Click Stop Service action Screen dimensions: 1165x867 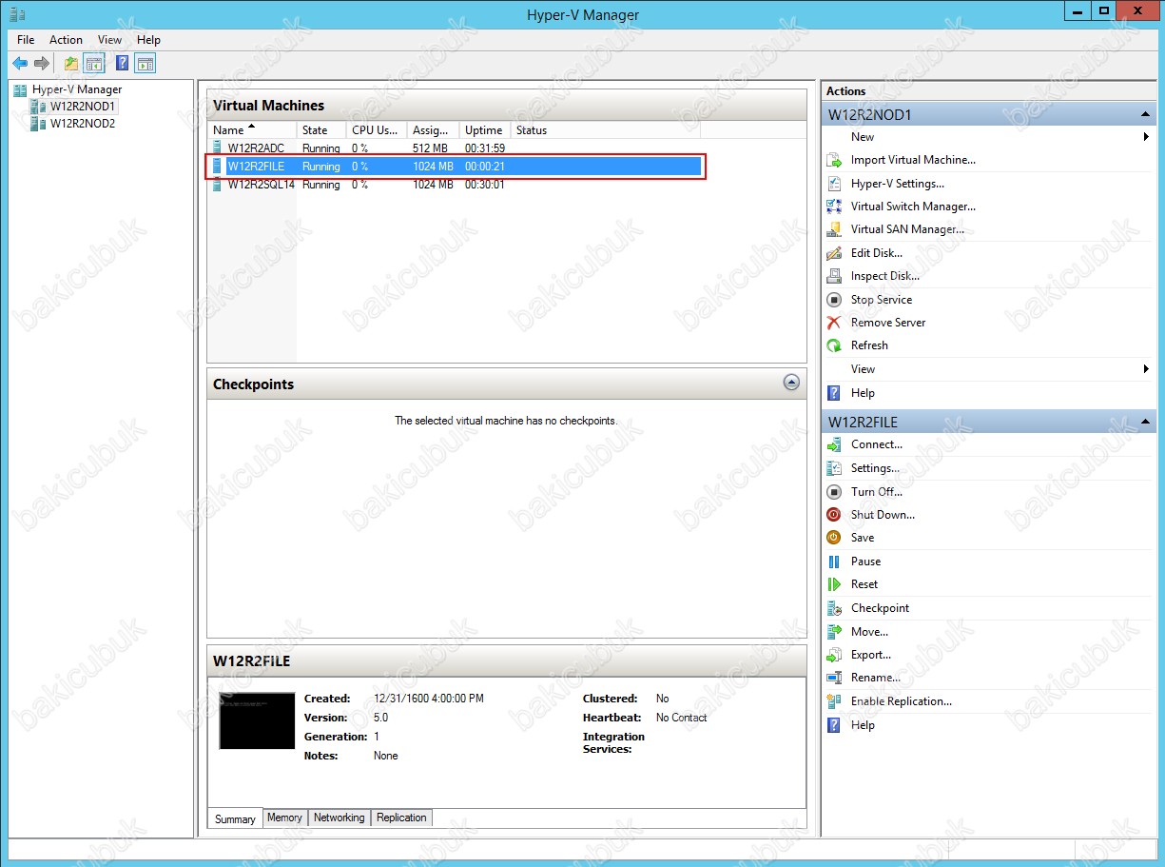click(x=882, y=300)
